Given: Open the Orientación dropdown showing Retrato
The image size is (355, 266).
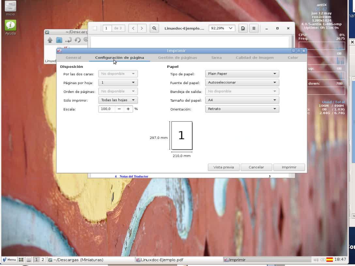Looking at the screenshot, I should point(242,109).
